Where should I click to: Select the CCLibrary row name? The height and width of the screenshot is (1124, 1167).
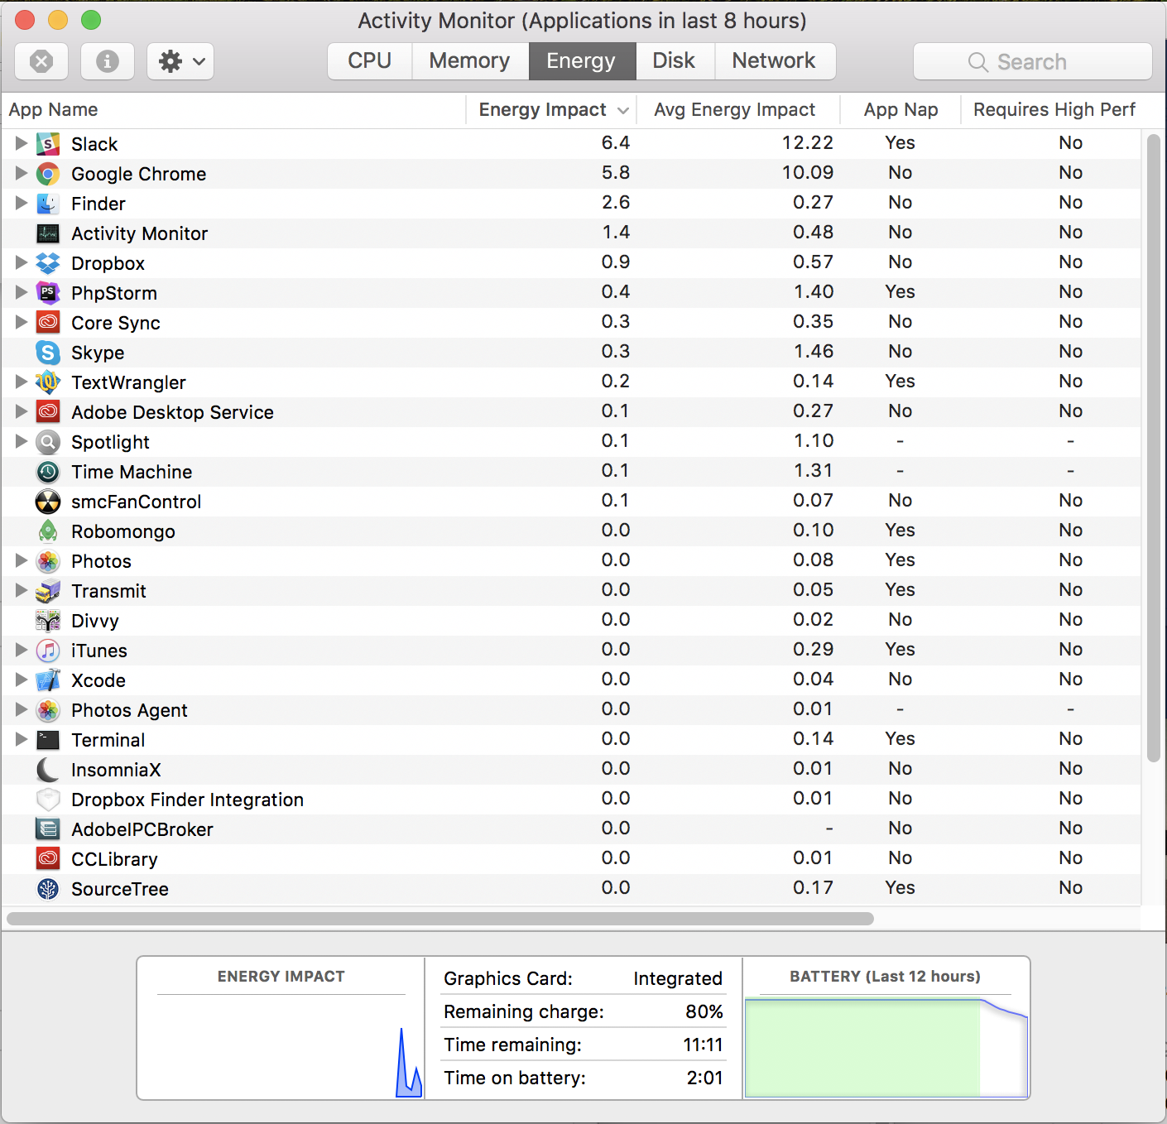coord(114,859)
